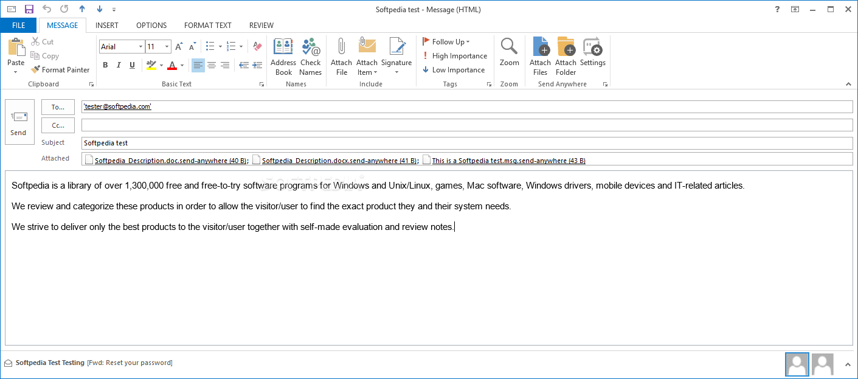Customize Quick Access Toolbar dropdown
This screenshot has width=858, height=379.
point(114,10)
